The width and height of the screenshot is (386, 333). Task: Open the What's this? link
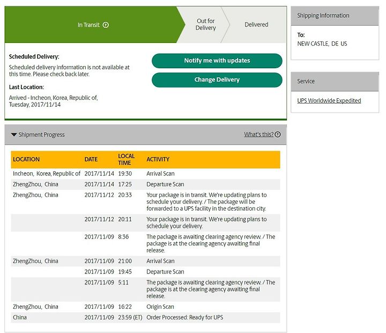tap(259, 134)
